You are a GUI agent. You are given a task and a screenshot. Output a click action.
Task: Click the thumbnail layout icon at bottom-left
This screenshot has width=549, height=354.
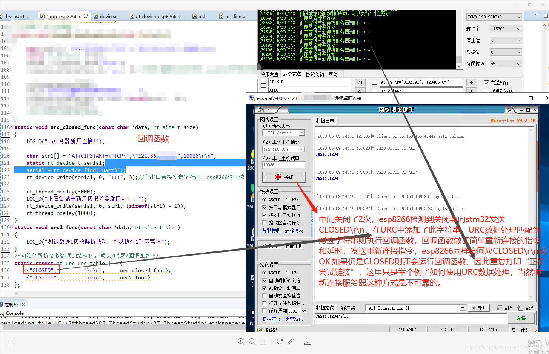coord(10,341)
